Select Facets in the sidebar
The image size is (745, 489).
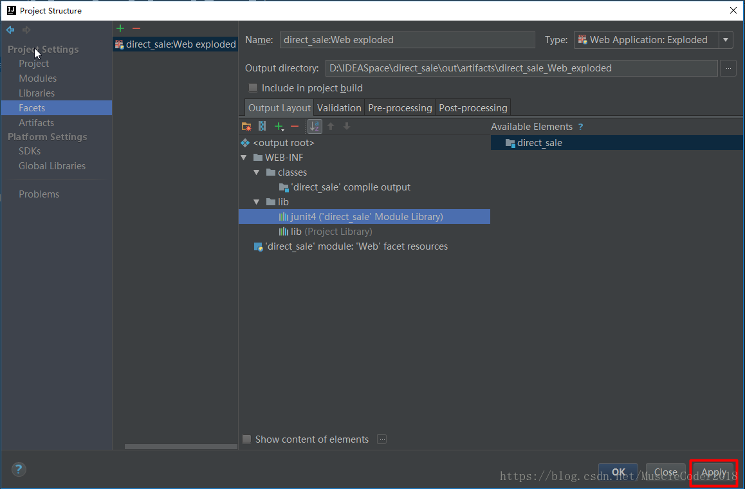[56, 108]
